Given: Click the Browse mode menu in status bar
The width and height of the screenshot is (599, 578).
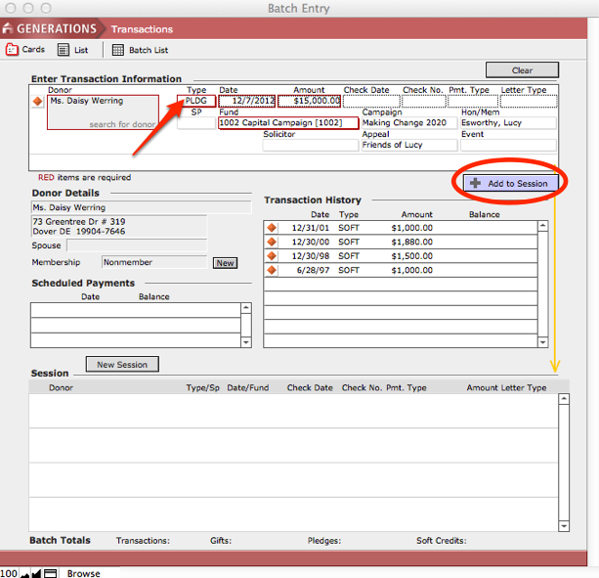Looking at the screenshot, I should 84,573.
